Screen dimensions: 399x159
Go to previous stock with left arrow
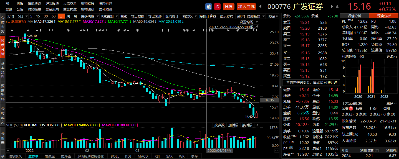point(261,6)
